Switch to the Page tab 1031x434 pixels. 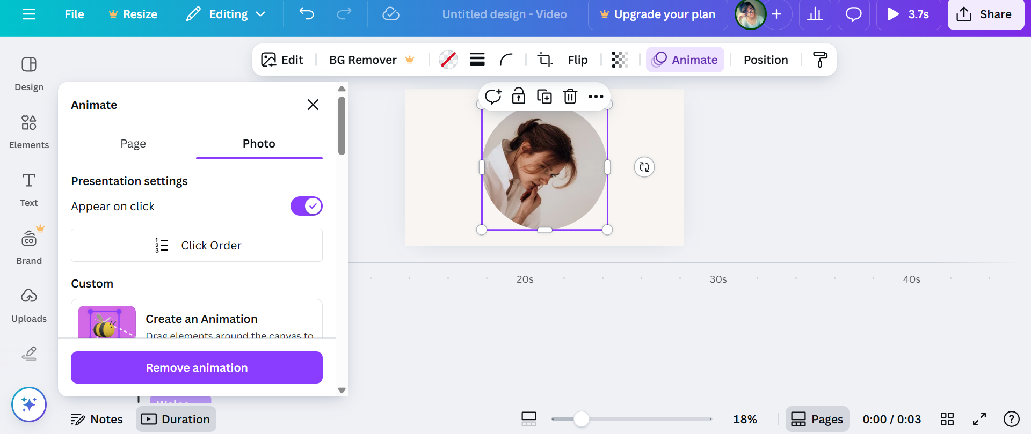click(x=133, y=144)
